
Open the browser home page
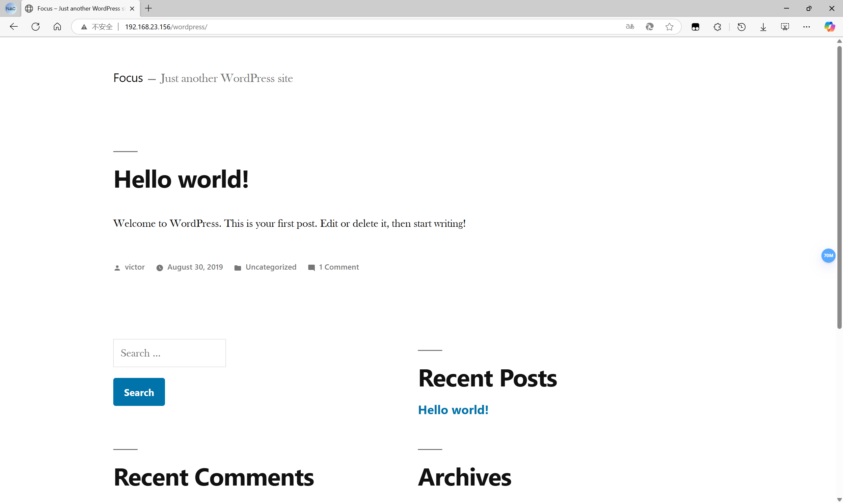(57, 27)
